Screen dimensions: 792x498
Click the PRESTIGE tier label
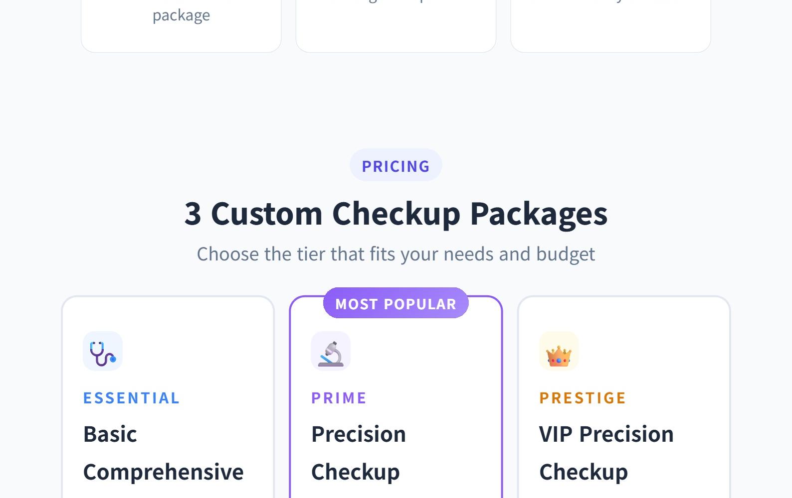582,398
